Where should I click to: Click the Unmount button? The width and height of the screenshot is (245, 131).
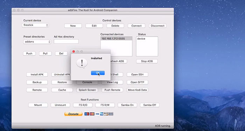60,105
